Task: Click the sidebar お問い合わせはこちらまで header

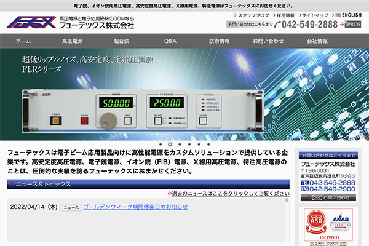Action: tap(328, 156)
